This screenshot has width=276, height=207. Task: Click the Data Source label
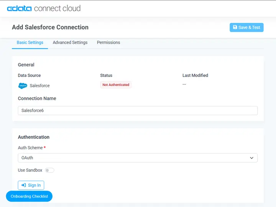point(29,76)
